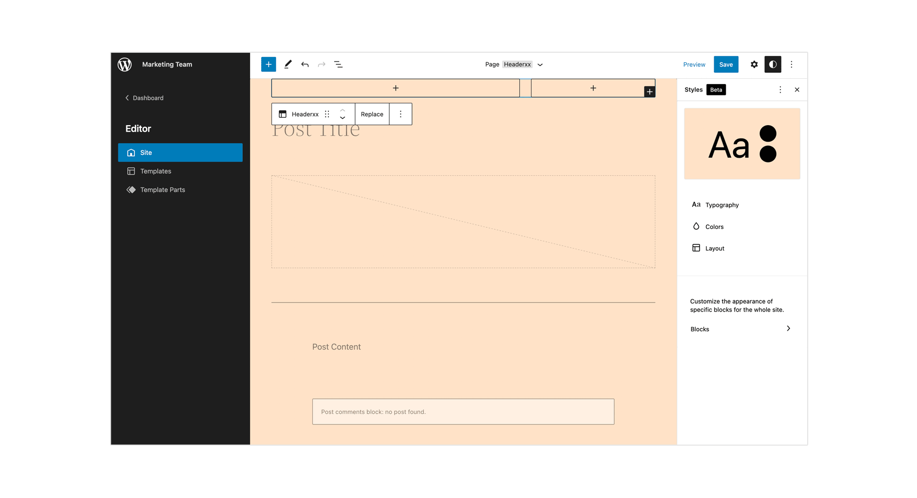Screen dimensions: 917x498
Task: Click the Preview link
Action: [x=694, y=64]
